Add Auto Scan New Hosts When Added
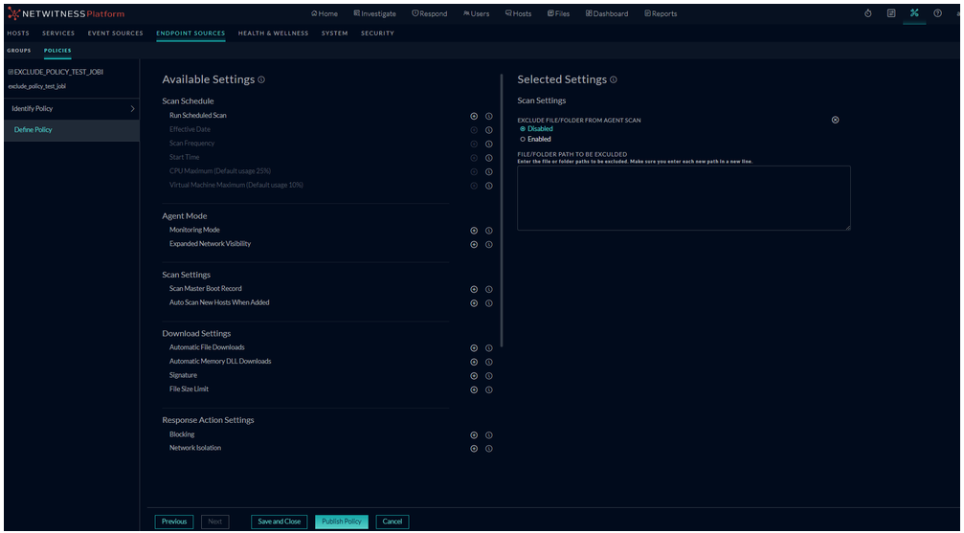Image resolution: width=964 pixels, height=533 pixels. click(474, 303)
